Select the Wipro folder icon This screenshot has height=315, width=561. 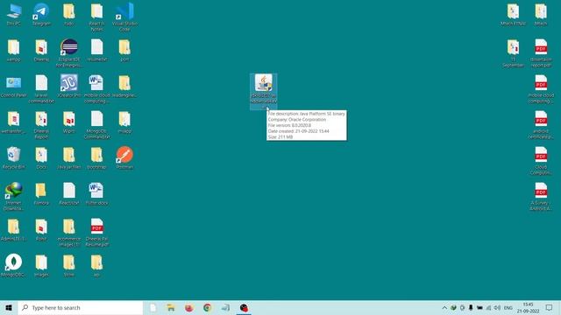[x=68, y=122]
